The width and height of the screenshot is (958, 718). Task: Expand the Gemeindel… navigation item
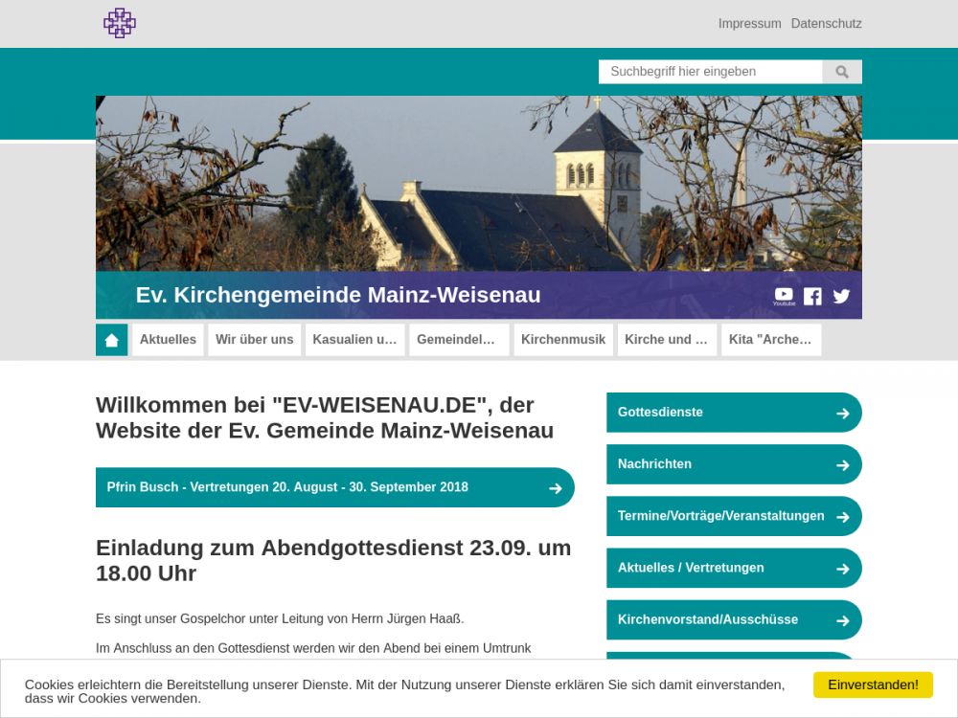459,340
